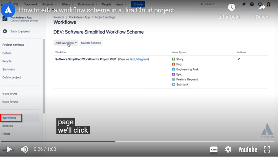The height and width of the screenshot is (158, 278).
Task: Click the Delen share arrow icon
Action: pyautogui.click(x=262, y=7)
